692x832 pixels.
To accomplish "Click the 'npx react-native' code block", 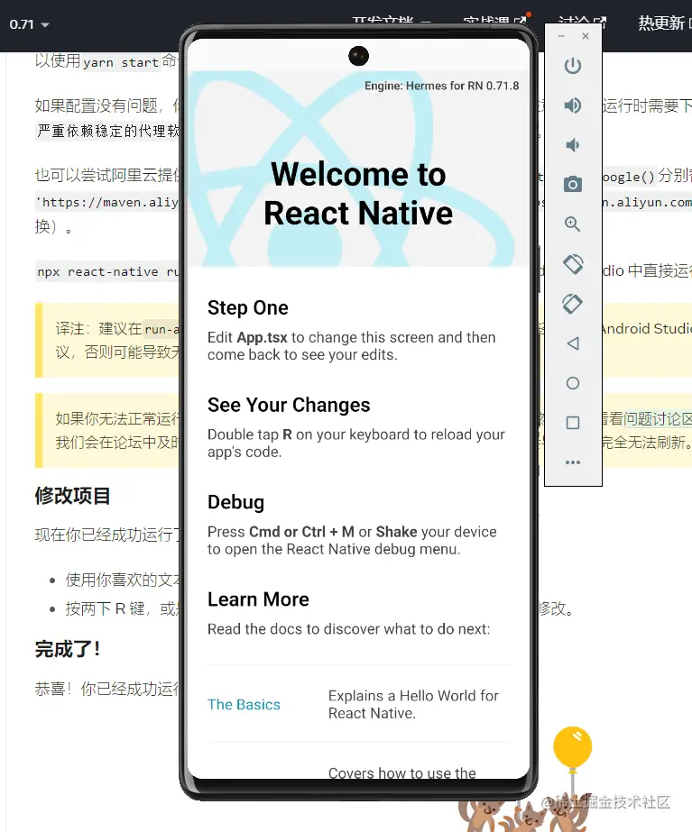I will [x=107, y=271].
